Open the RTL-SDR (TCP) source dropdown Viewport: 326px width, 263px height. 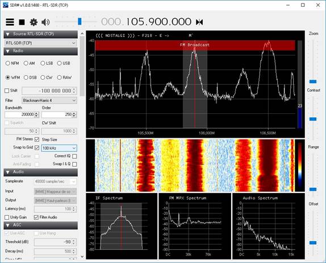coord(41,43)
